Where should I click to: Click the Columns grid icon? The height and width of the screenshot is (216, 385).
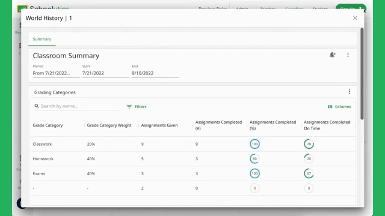[x=330, y=107]
